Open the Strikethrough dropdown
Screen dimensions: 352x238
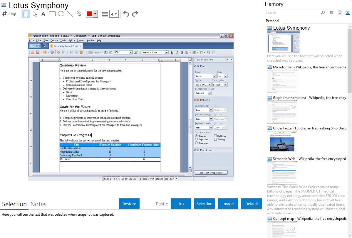coord(211,119)
